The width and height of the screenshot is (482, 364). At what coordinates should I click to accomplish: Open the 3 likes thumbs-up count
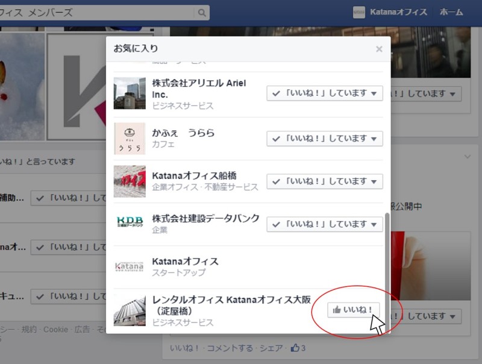tap(298, 348)
